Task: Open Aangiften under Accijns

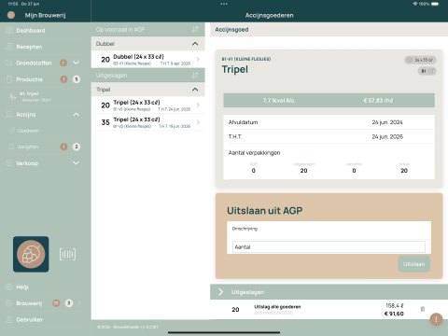Action: [28, 147]
